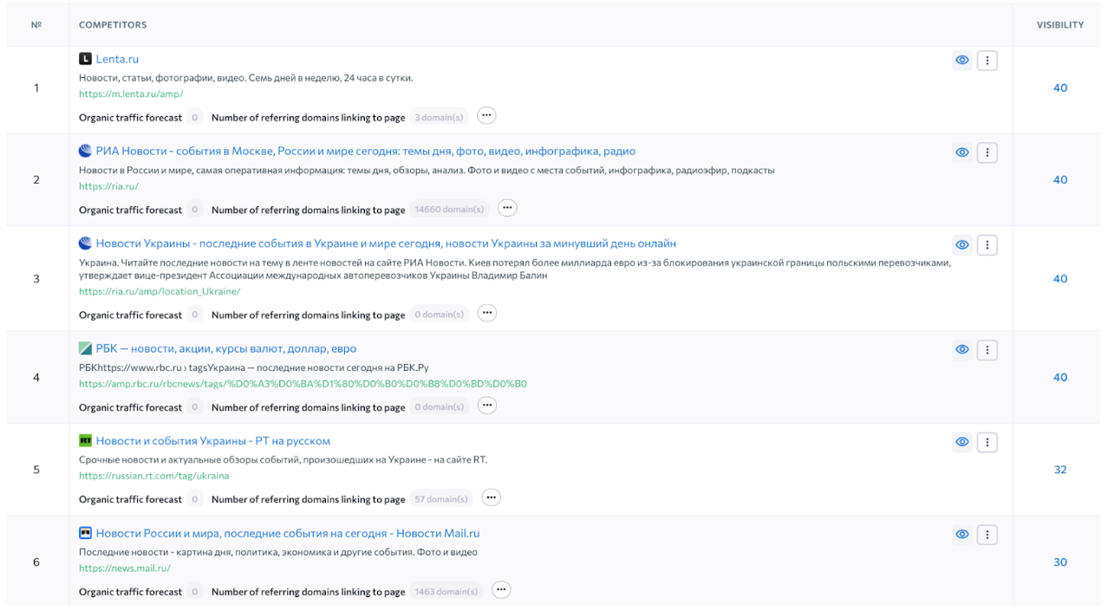
Task: Open the Lenta.ru title link
Action: click(117, 59)
